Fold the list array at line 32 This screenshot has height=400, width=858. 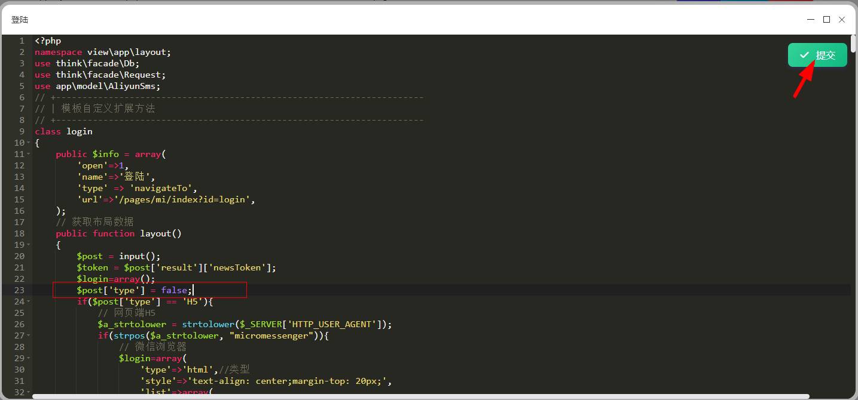tap(29, 392)
